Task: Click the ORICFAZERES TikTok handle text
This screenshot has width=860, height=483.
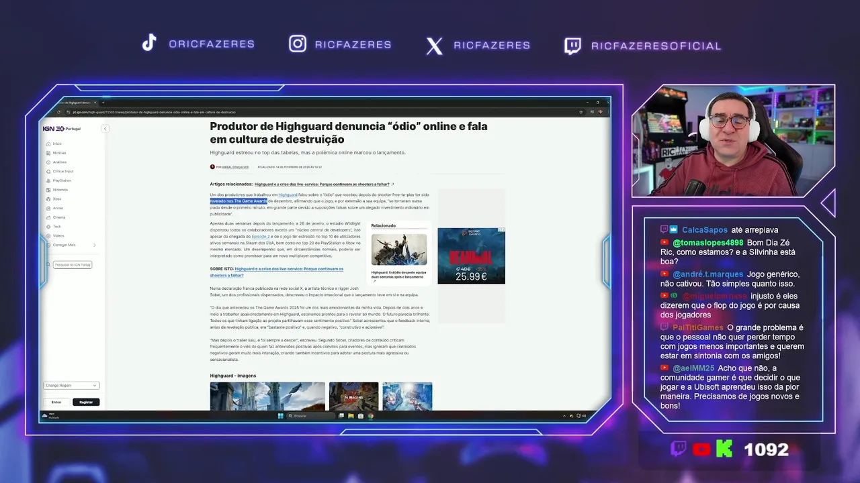Action: click(x=212, y=44)
